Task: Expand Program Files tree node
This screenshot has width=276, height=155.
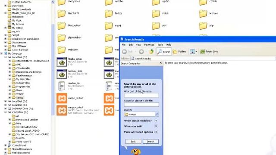Action: [x=9, y=87]
